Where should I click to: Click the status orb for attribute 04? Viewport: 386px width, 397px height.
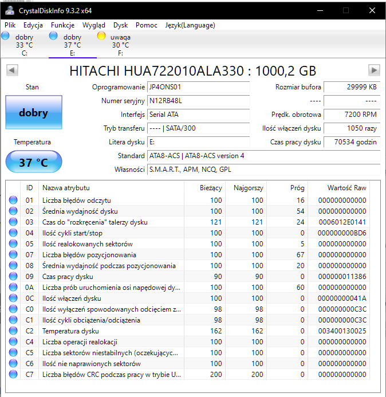point(13,233)
